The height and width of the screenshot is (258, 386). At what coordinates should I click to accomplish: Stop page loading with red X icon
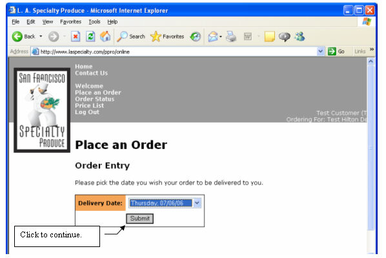pyautogui.click(x=76, y=37)
